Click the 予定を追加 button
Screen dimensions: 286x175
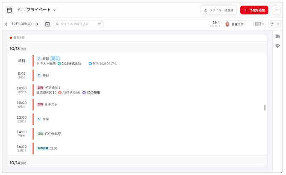(x=254, y=10)
